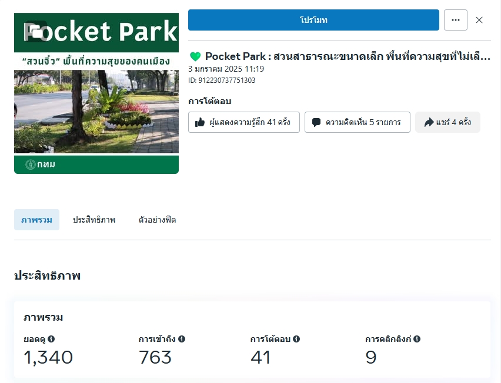This screenshot has height=383, width=501.
Task: Click the post ID number text
Action: pyautogui.click(x=222, y=80)
